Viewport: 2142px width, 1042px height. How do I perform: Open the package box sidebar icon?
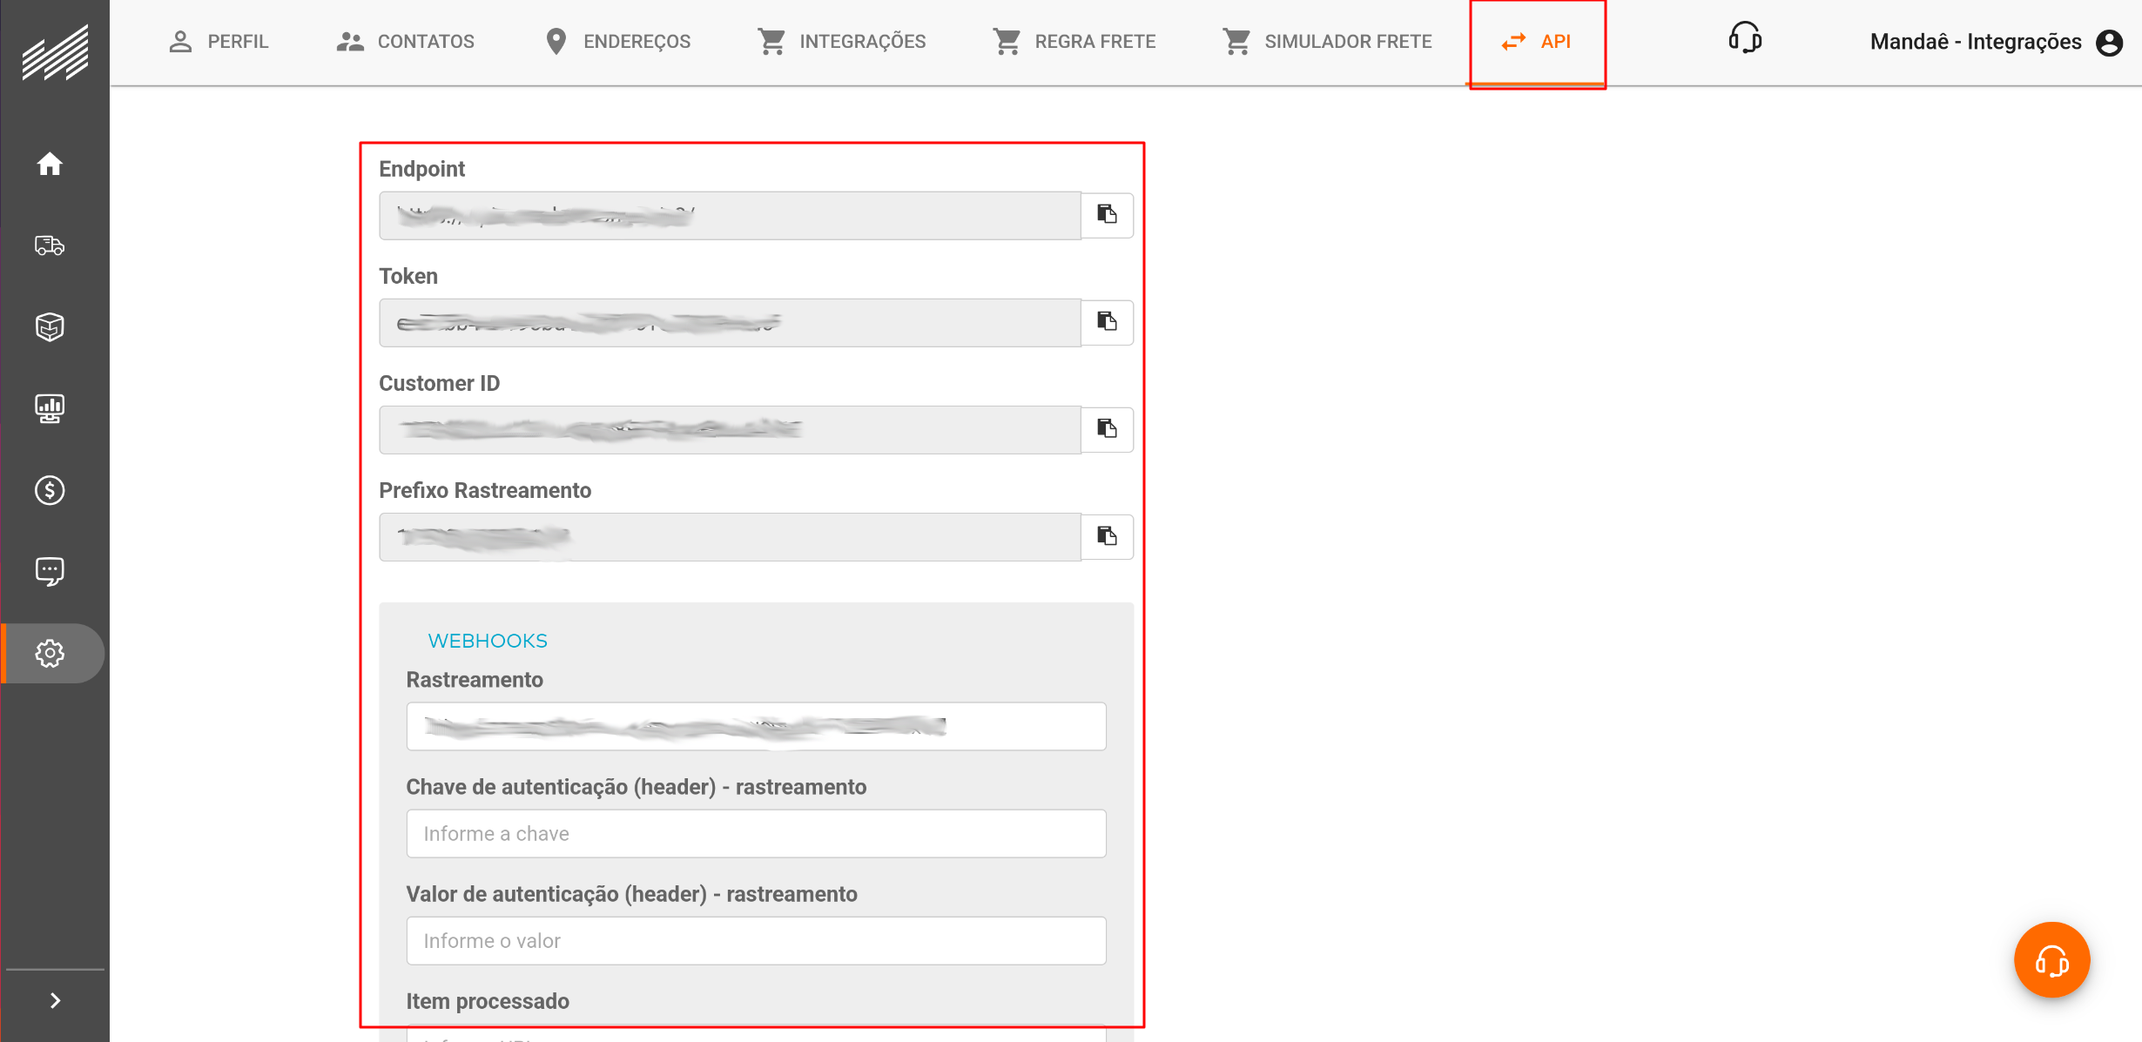click(50, 327)
